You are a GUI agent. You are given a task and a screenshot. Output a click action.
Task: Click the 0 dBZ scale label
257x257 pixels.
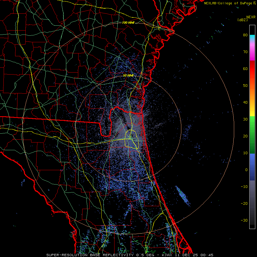click(x=246, y=170)
